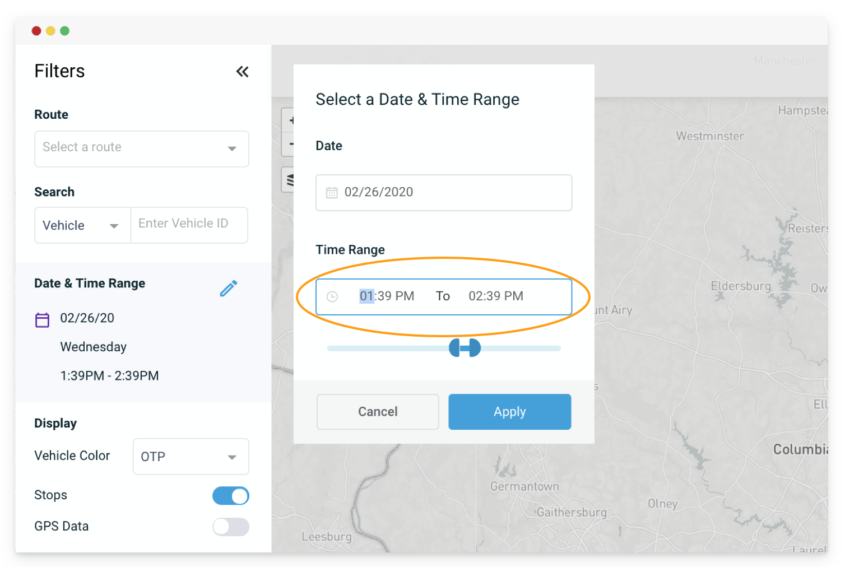Open the Vehicle Color OTP dropdown
845x567 pixels.
point(191,457)
